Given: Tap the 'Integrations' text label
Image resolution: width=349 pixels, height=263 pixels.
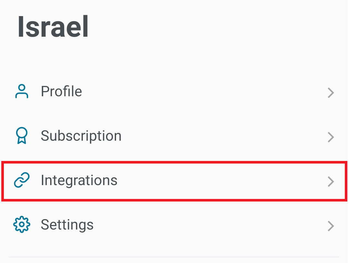Looking at the screenshot, I should pos(79,180).
